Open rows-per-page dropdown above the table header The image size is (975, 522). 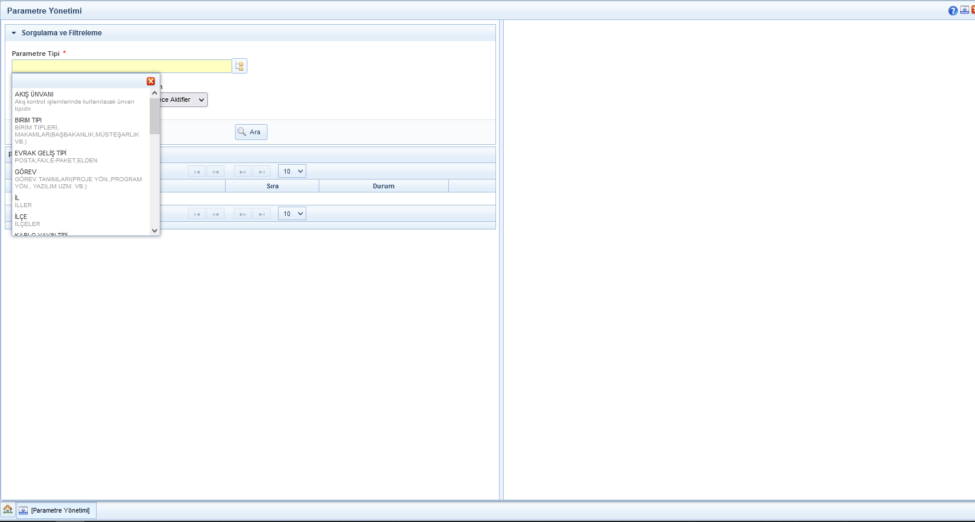(292, 172)
